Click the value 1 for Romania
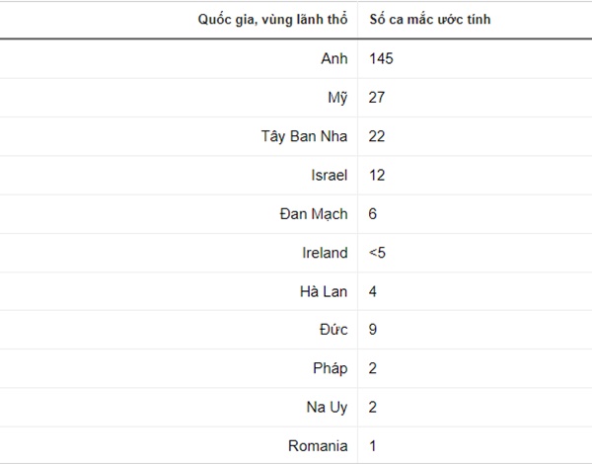 click(373, 446)
